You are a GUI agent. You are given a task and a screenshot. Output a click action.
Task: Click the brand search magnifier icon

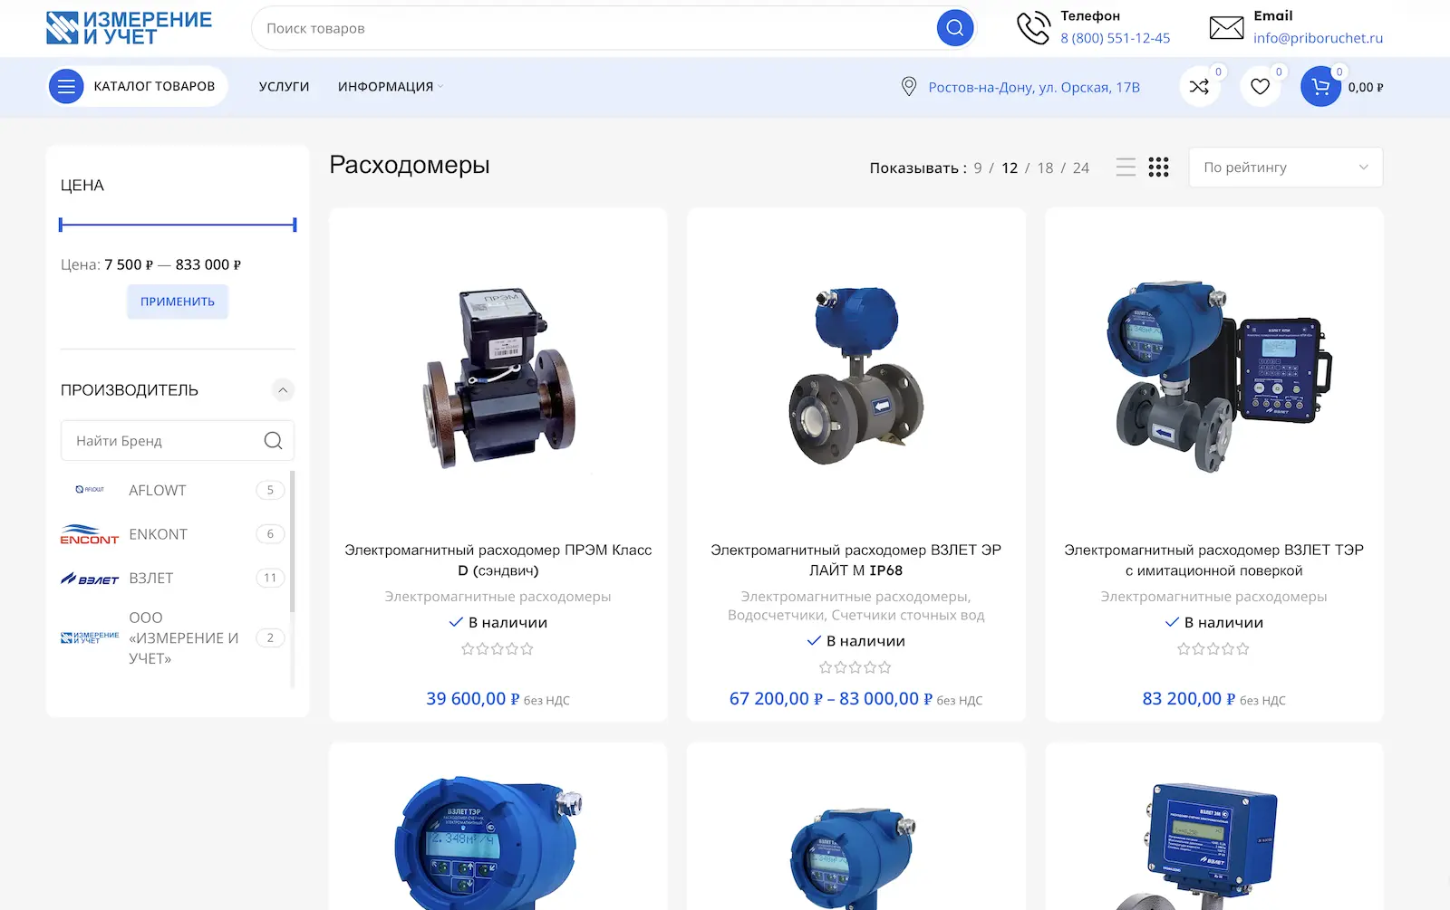(273, 441)
